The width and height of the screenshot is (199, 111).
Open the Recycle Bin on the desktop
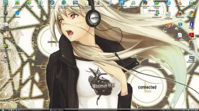coord(110,4)
